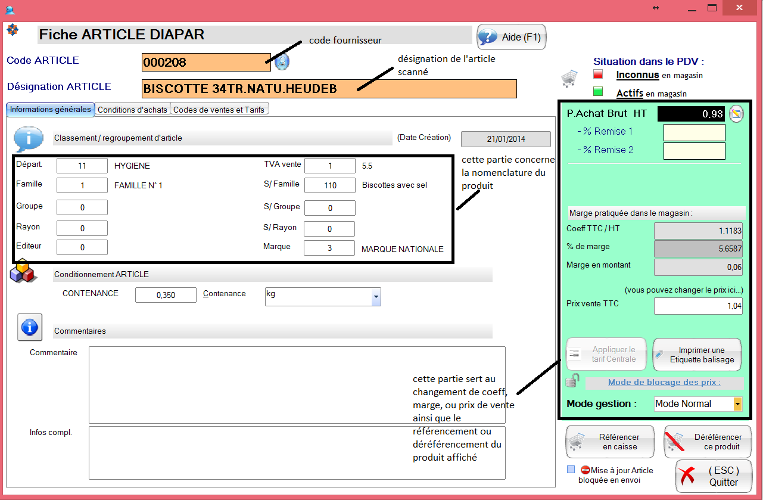Switch to the Conditions d'achats tab
The image size is (763, 500).
click(133, 110)
